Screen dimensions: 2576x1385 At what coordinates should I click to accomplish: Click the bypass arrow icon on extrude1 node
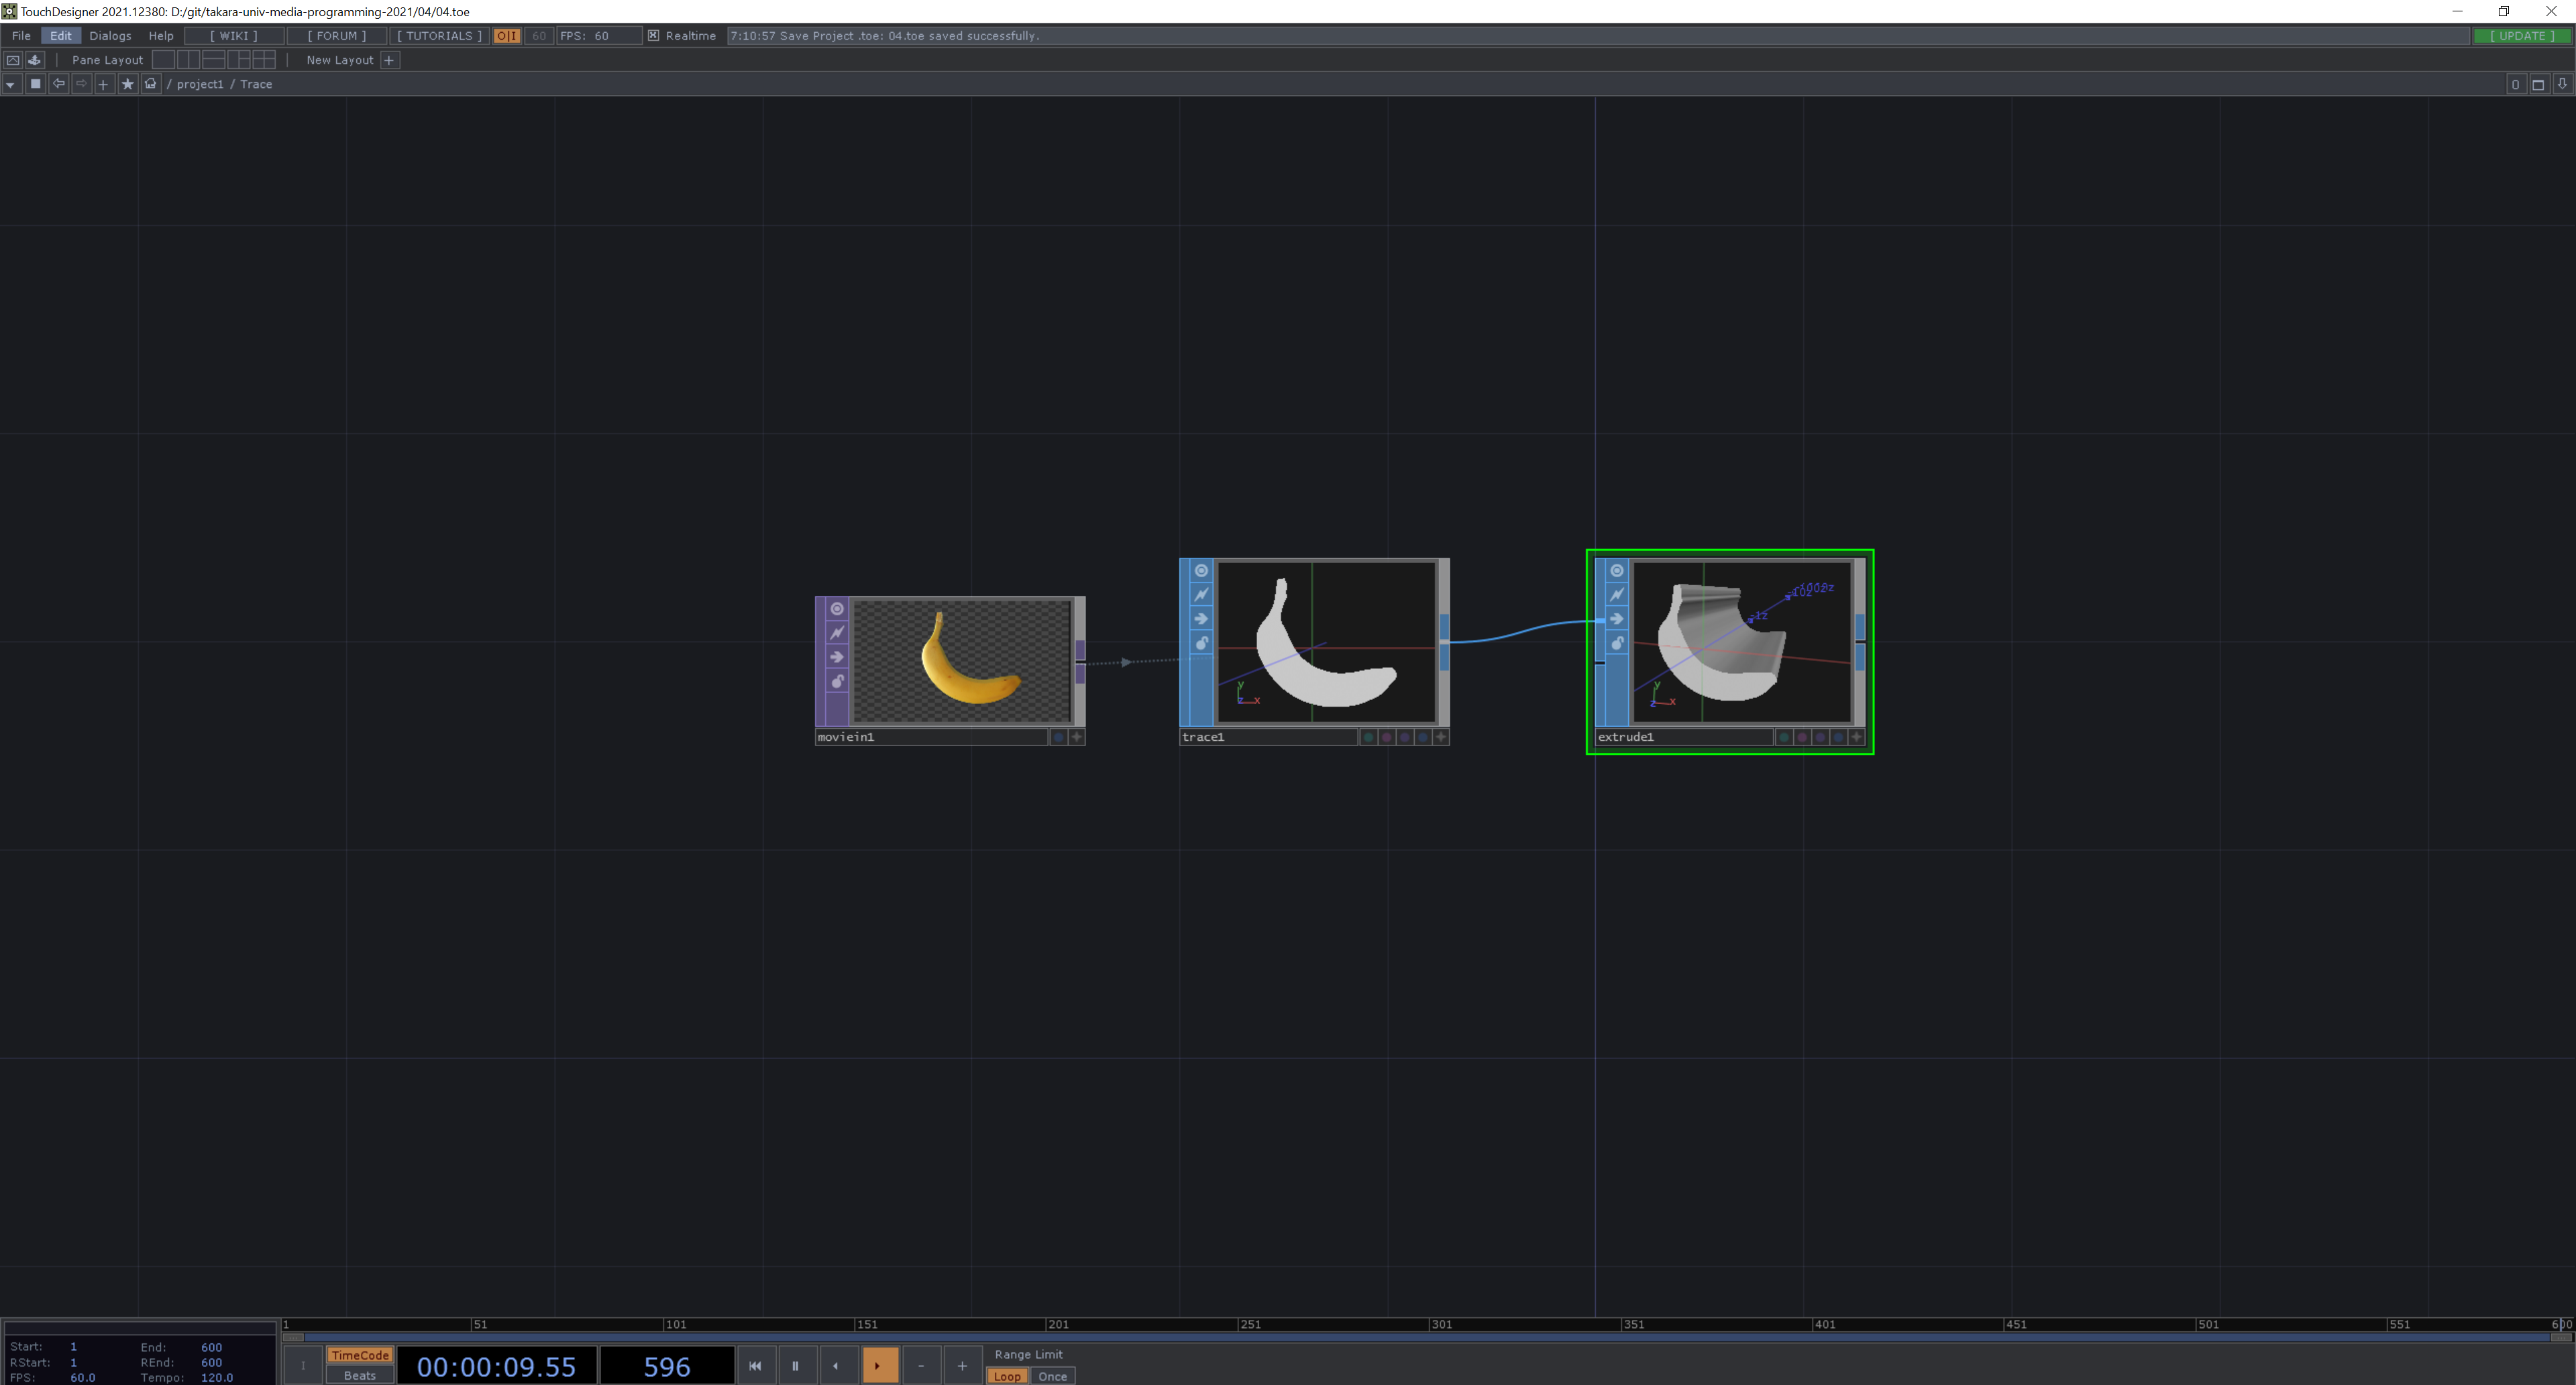[x=1617, y=619]
